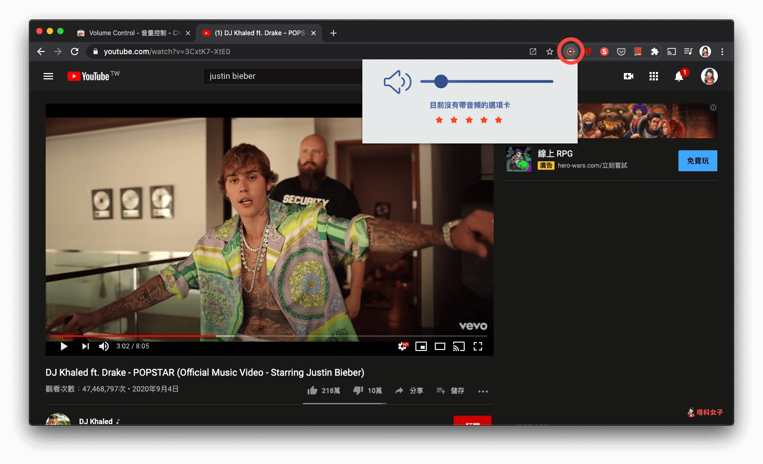The image size is (763, 464).
Task: Select the DJ Khaled video tab
Action: pyautogui.click(x=257, y=33)
